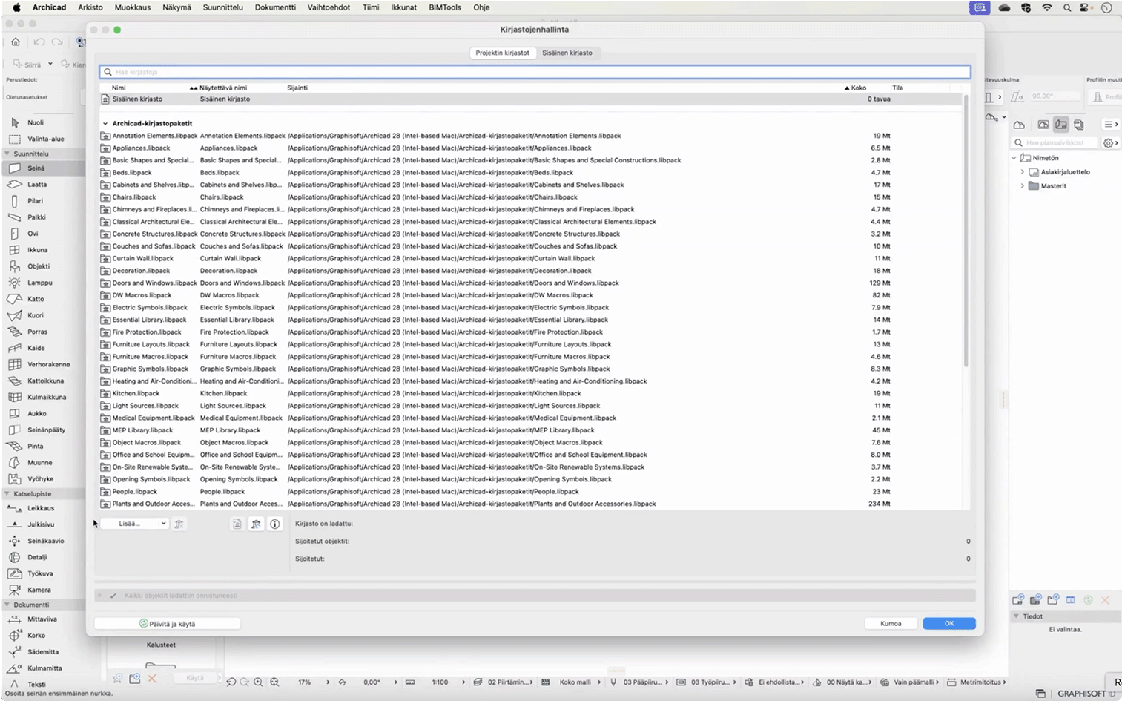Select the Ovi door tool
This screenshot has width=1122, height=701.
[x=33, y=234]
